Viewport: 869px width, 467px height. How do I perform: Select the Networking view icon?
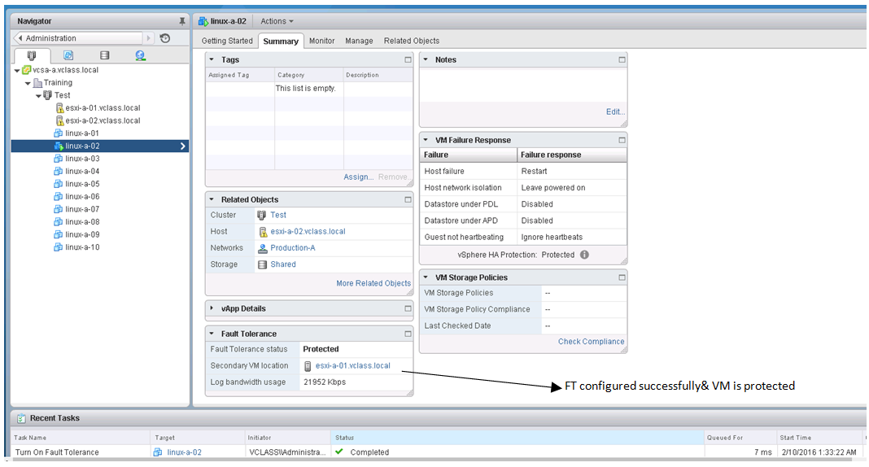pyautogui.click(x=140, y=55)
